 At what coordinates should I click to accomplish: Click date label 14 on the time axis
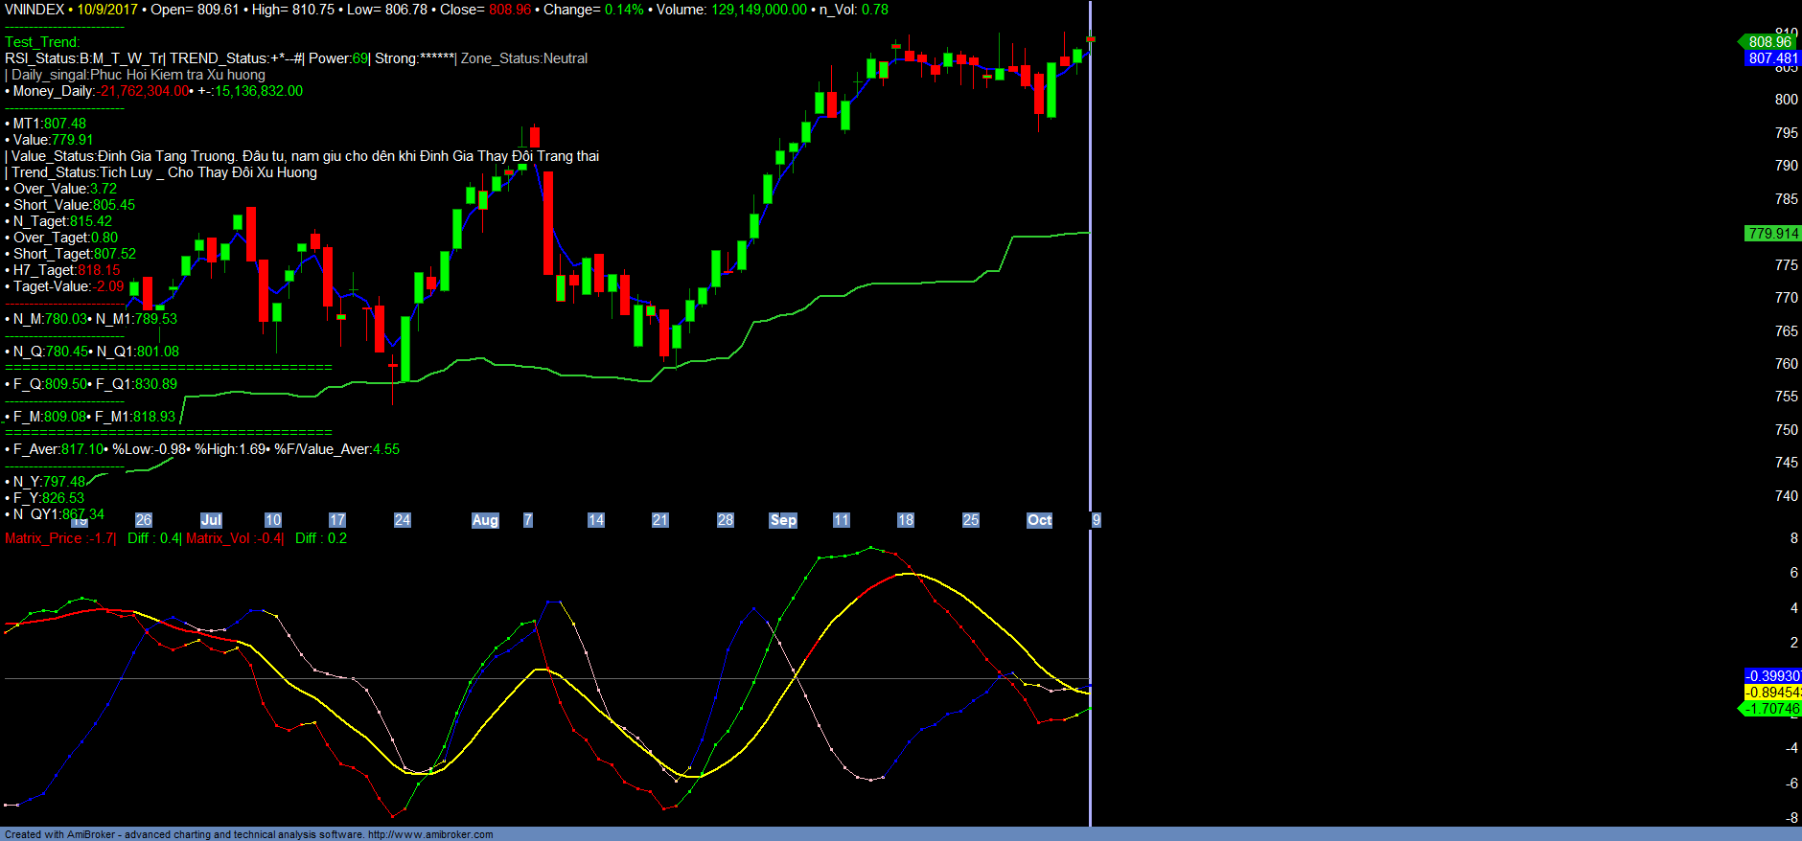(596, 520)
